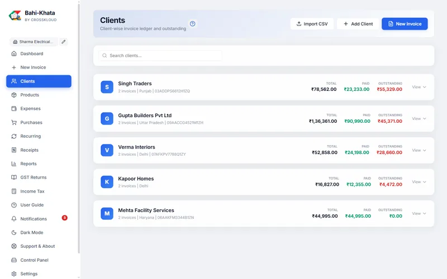Open the Products menu item
The height and width of the screenshot is (279, 447).
39,95
